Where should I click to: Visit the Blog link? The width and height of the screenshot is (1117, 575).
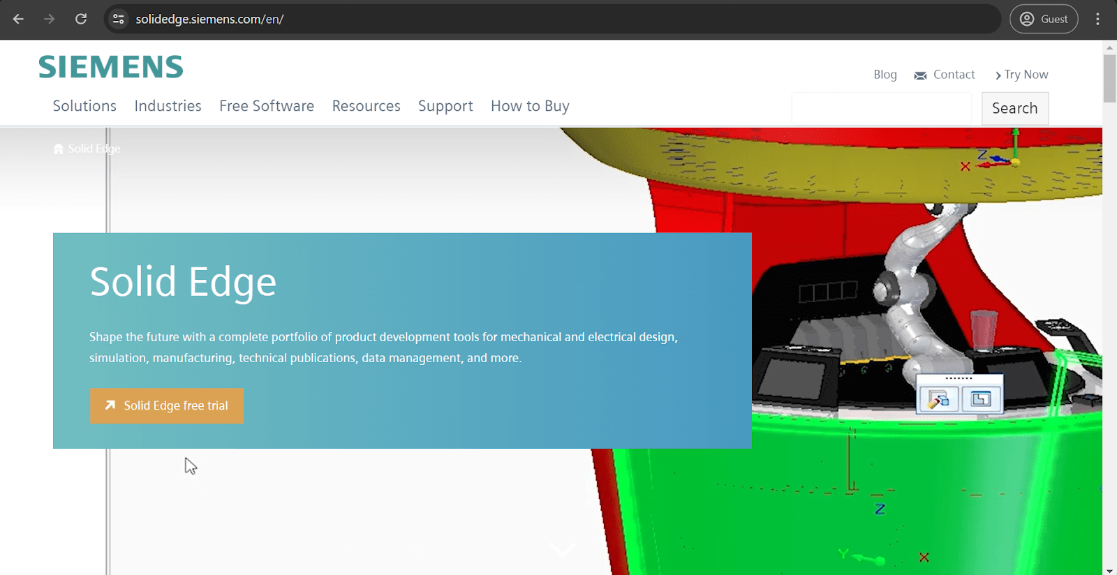point(885,75)
